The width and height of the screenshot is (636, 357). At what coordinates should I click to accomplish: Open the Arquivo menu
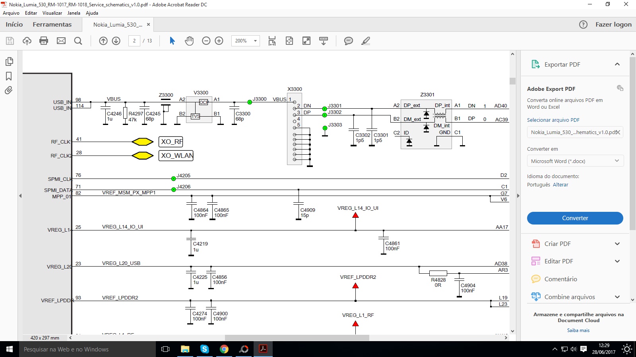click(11, 13)
